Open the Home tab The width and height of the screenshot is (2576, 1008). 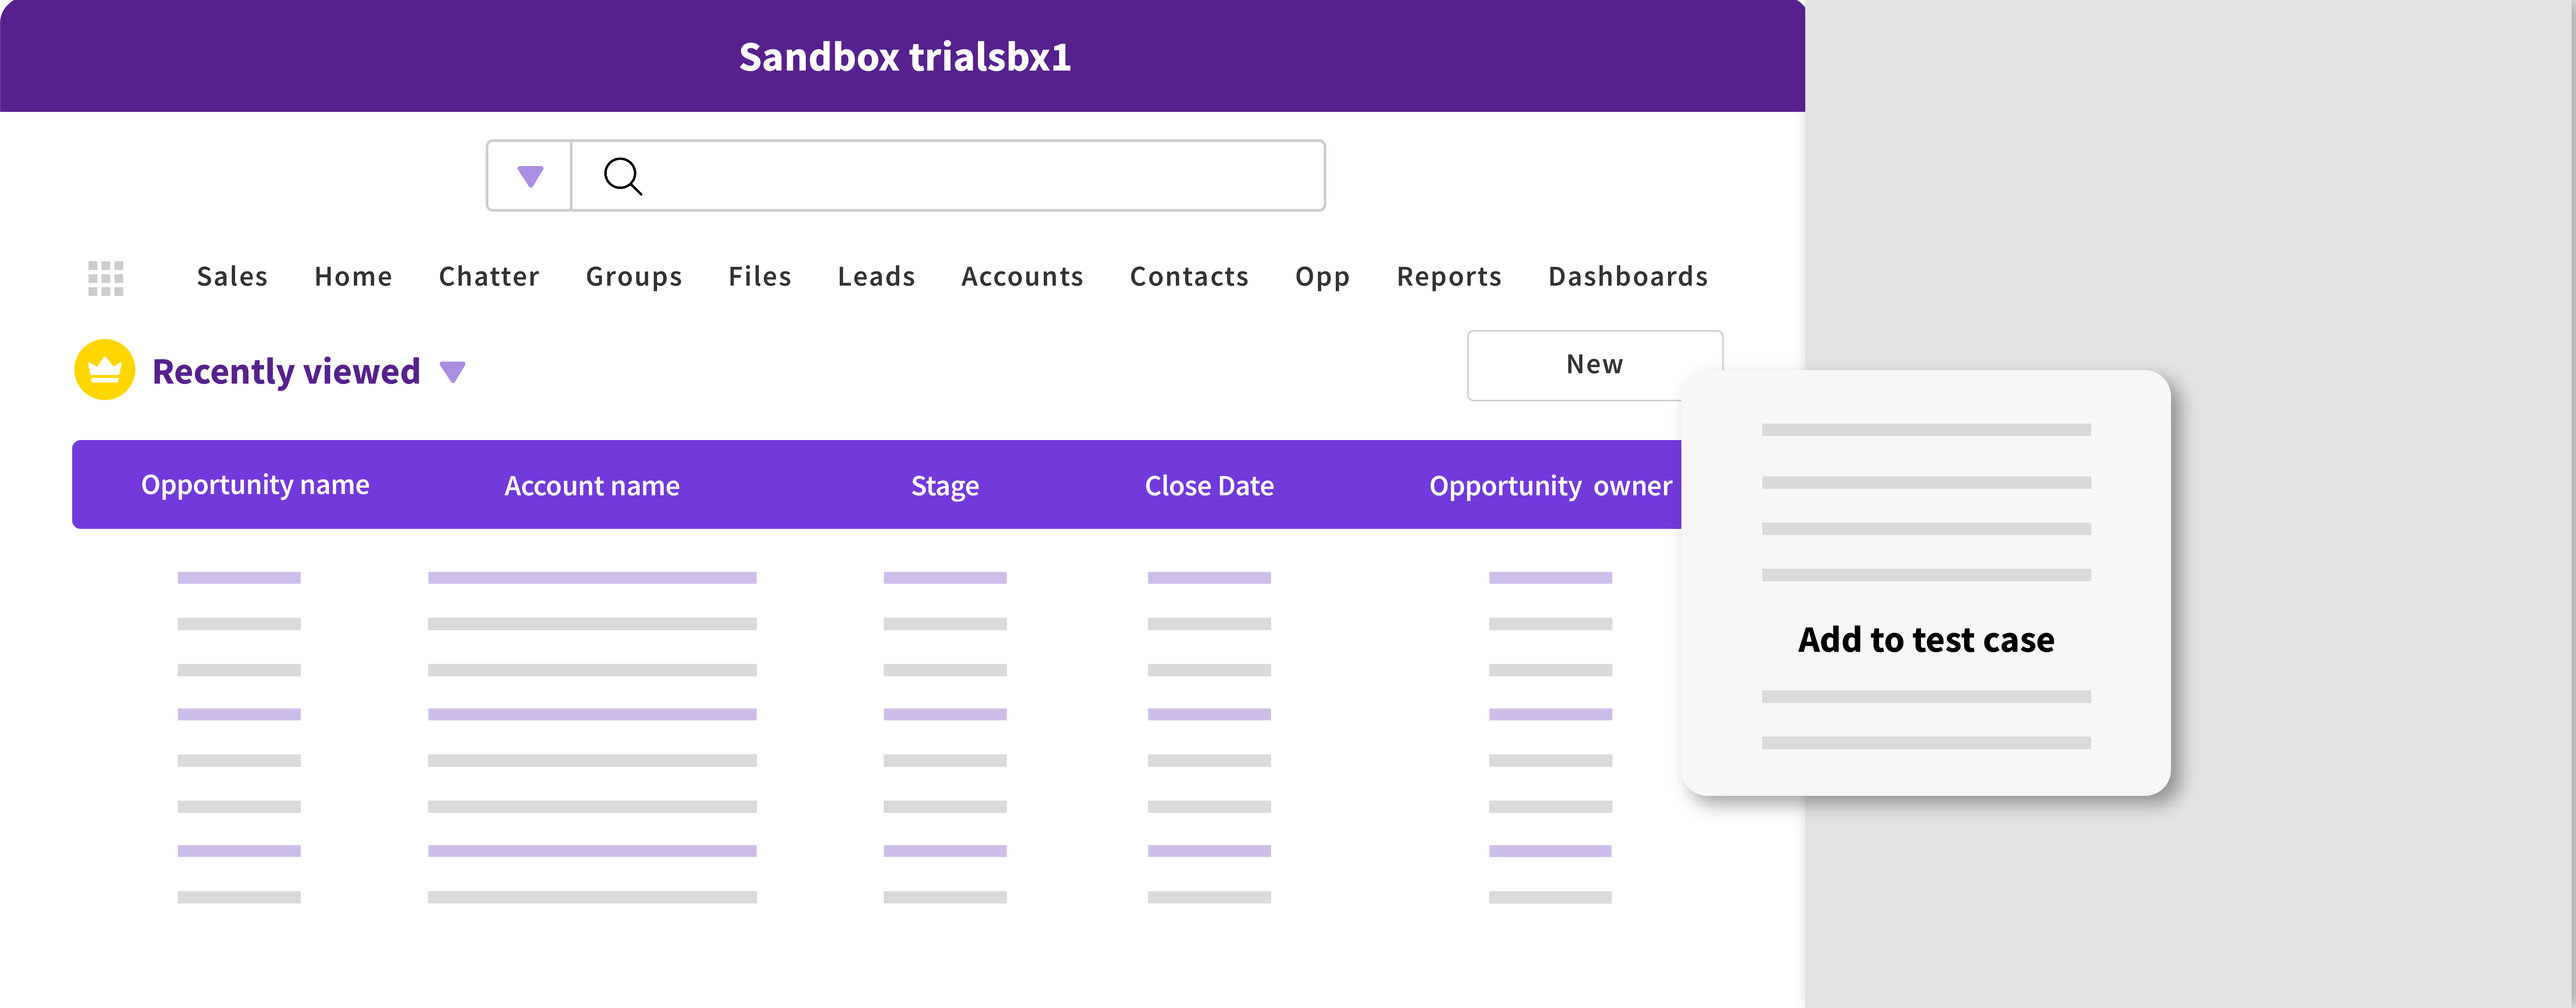(353, 277)
